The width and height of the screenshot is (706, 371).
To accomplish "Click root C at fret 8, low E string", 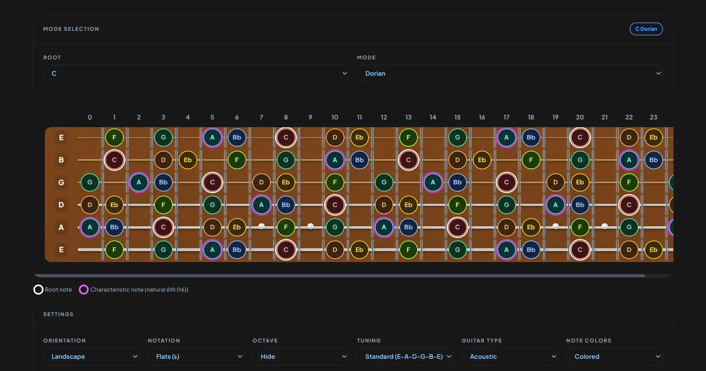I will (x=286, y=250).
